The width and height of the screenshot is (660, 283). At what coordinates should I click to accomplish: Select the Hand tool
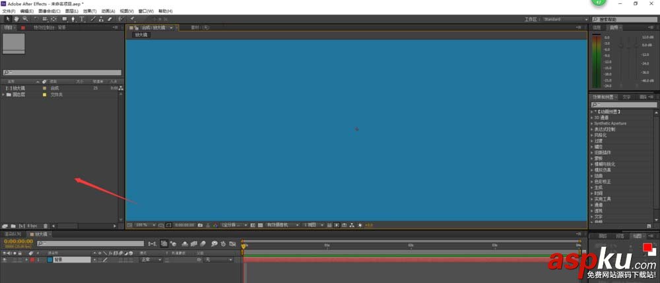coord(16,19)
